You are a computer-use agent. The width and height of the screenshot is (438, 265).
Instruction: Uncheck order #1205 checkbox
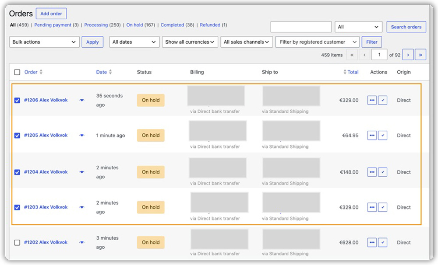pyautogui.click(x=17, y=136)
